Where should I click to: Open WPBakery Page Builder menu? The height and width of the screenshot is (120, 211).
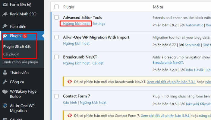click(x=23, y=94)
